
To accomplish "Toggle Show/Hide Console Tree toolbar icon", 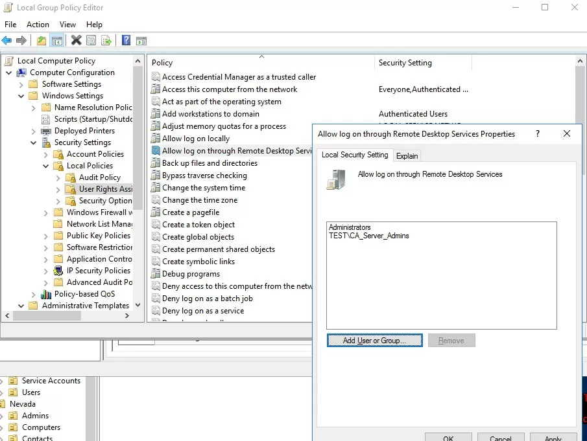I will click(x=57, y=41).
